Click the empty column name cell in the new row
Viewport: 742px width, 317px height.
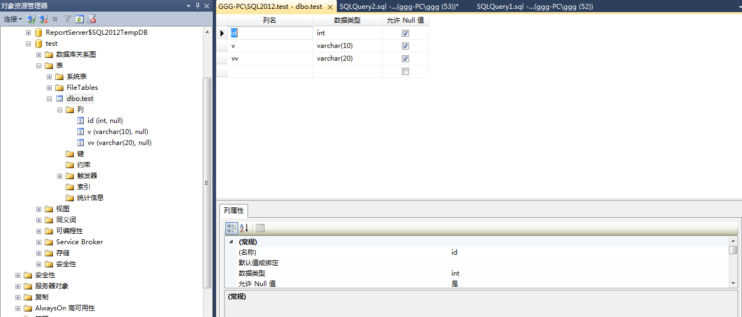click(270, 71)
